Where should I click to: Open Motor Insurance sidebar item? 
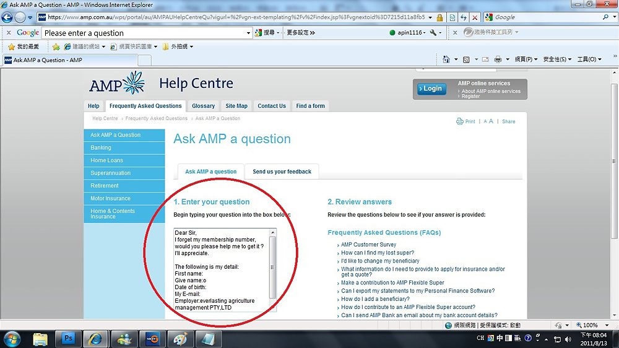click(124, 198)
